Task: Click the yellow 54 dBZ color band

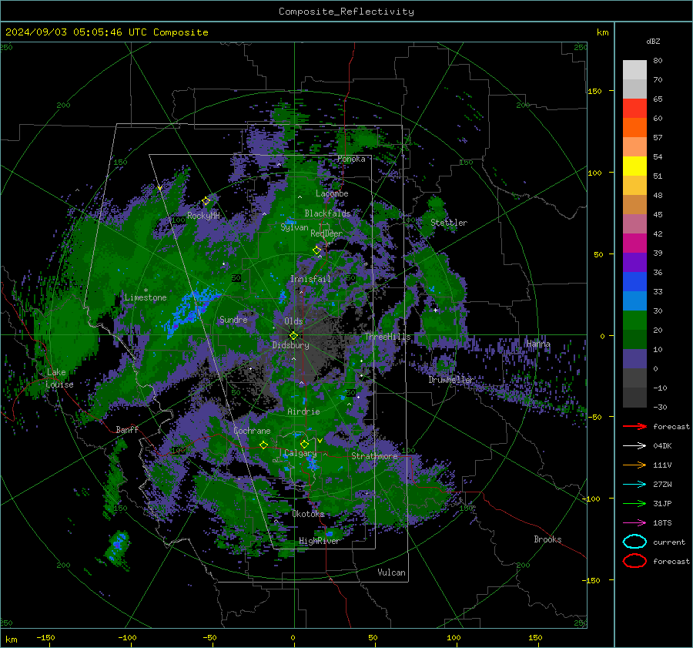Action: click(x=634, y=166)
